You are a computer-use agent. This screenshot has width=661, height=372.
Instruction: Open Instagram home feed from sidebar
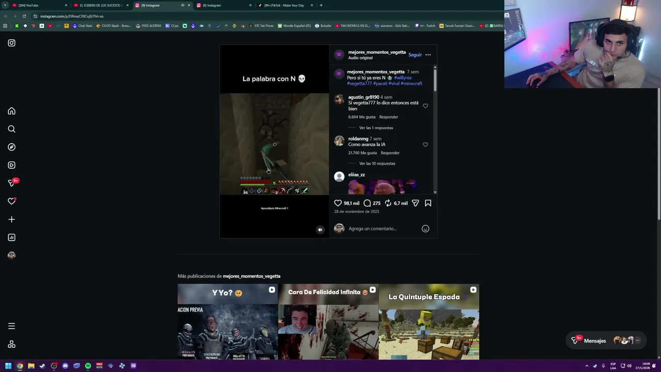click(x=11, y=111)
